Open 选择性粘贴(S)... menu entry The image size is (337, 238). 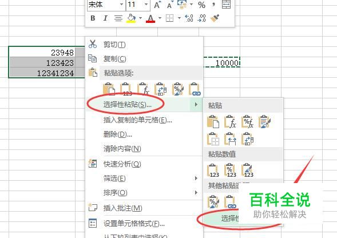click(x=144, y=105)
